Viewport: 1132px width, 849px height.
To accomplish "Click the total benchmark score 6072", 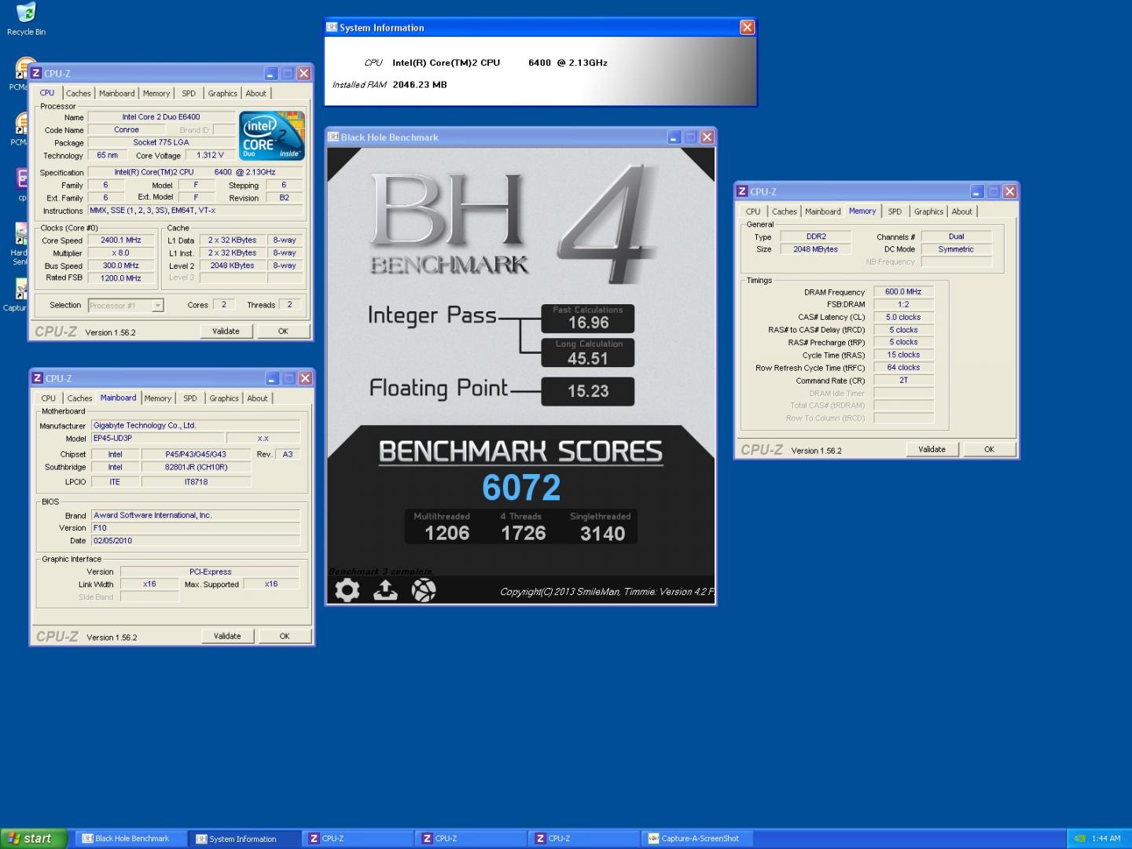I will coord(521,487).
